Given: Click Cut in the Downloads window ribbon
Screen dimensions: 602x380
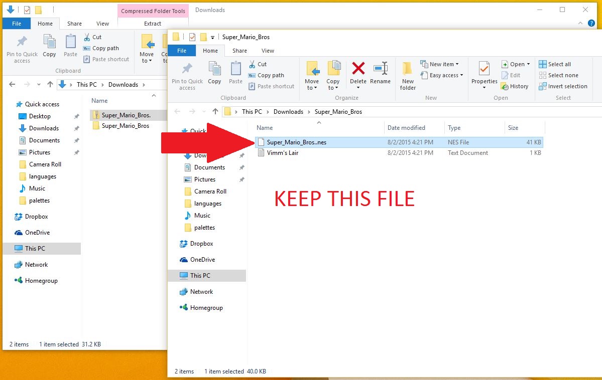Looking at the screenshot, I should tap(92, 37).
